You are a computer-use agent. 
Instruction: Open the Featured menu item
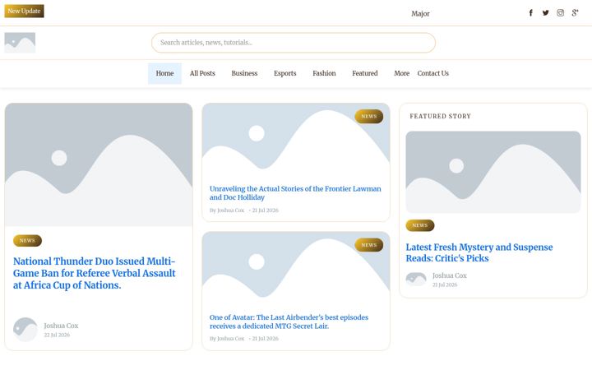(365, 73)
